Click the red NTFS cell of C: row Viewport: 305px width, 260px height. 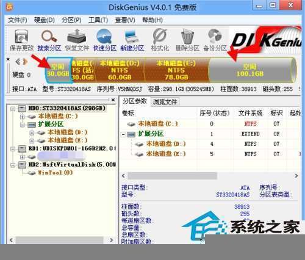pos(250,124)
